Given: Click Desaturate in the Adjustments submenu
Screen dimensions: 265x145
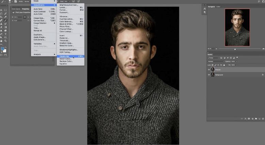Looking at the screenshot, I should pyautogui.click(x=64, y=56).
